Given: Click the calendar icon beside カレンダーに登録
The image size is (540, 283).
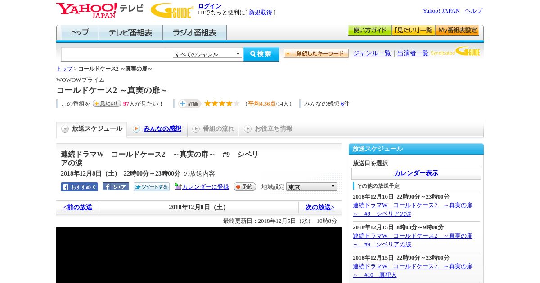Looking at the screenshot, I should coord(178,186).
